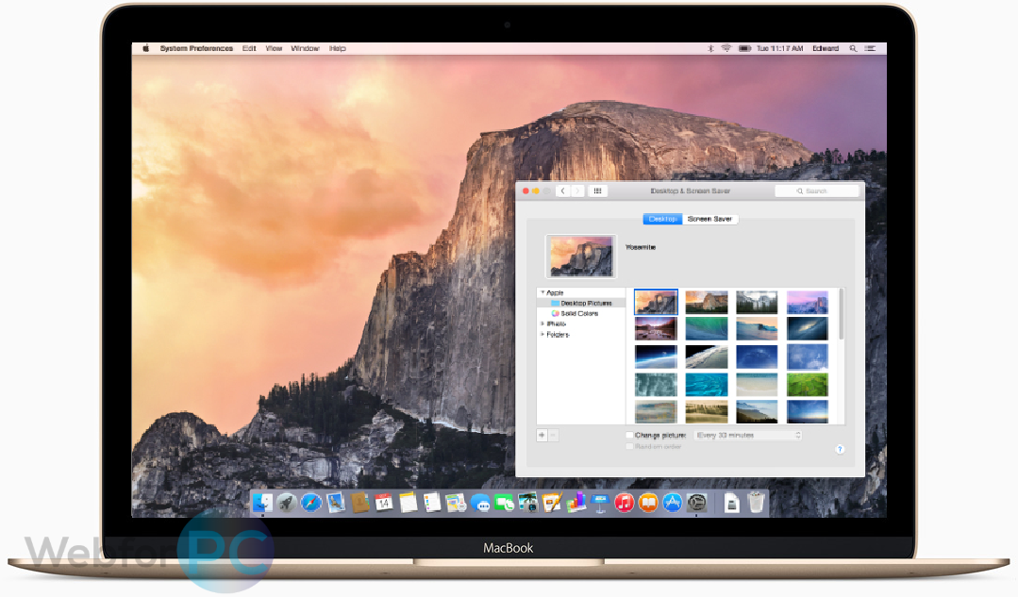The image size is (1018, 597).
Task: Choose the galaxy spiral wallpaper thumbnail
Action: coord(807,329)
